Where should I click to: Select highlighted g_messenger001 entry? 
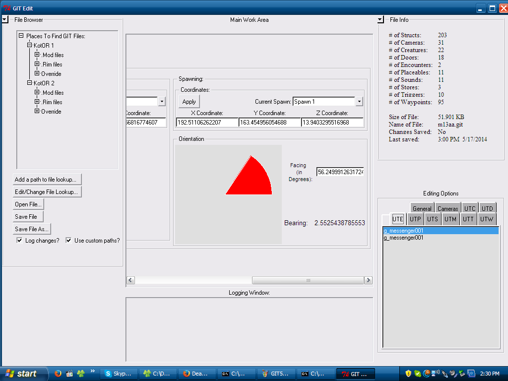(x=441, y=231)
